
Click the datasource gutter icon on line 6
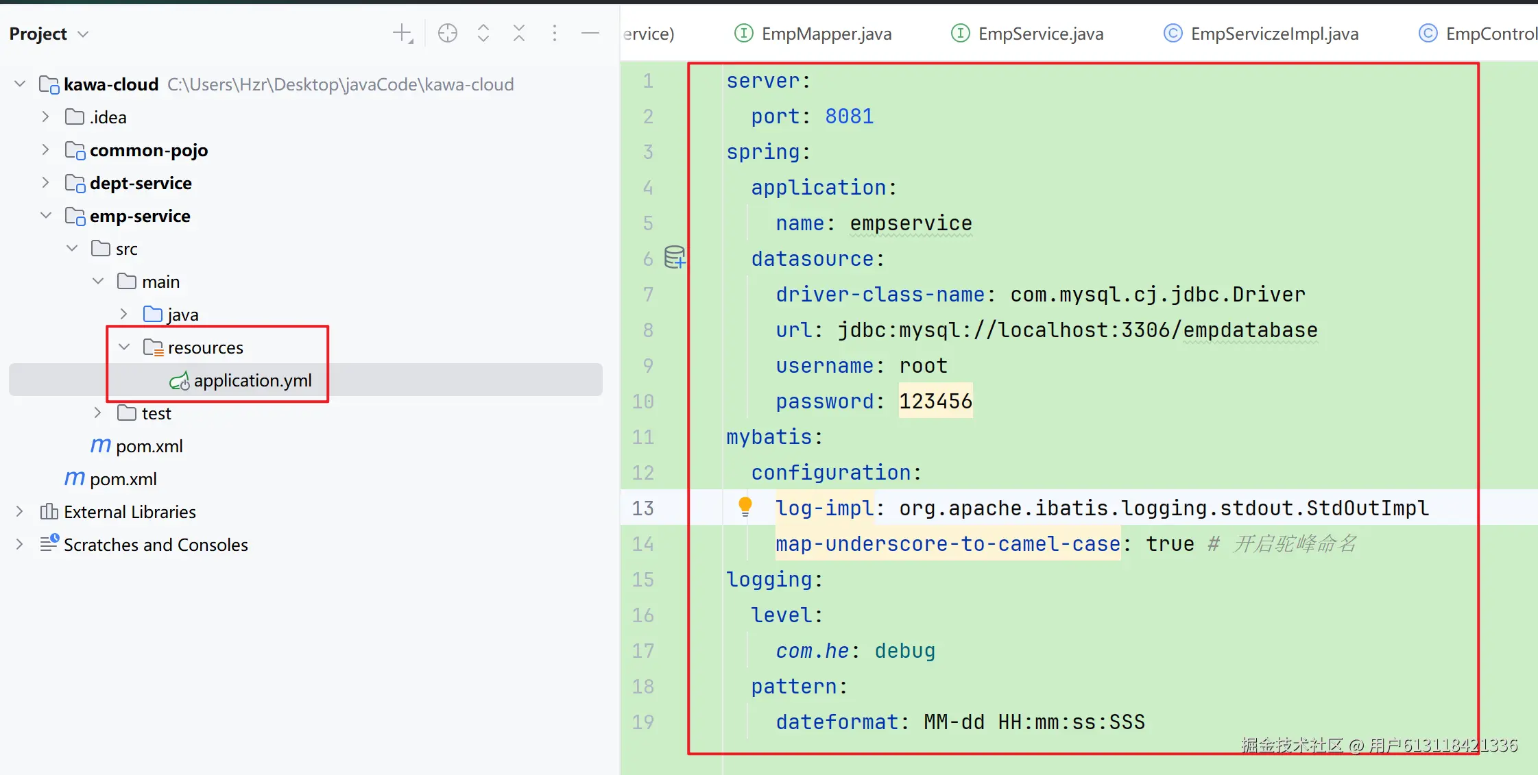tap(675, 258)
